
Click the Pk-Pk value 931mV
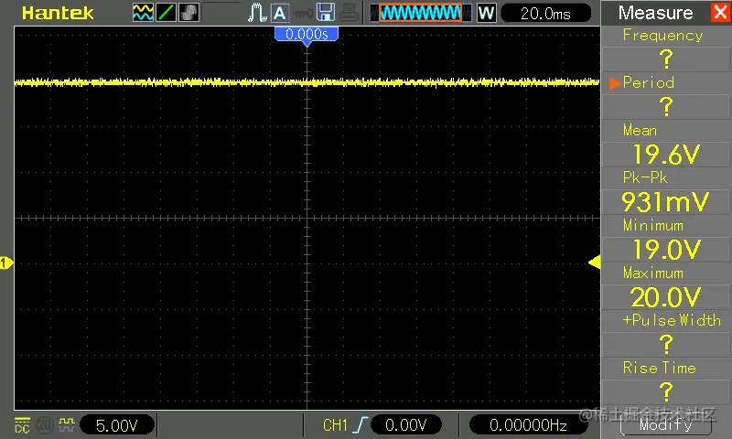(665, 202)
